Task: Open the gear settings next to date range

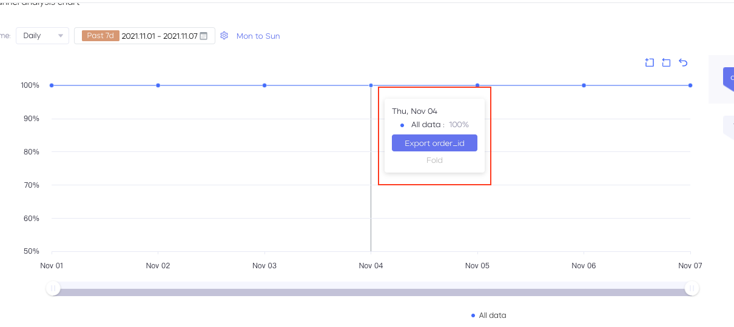Action: (x=224, y=36)
